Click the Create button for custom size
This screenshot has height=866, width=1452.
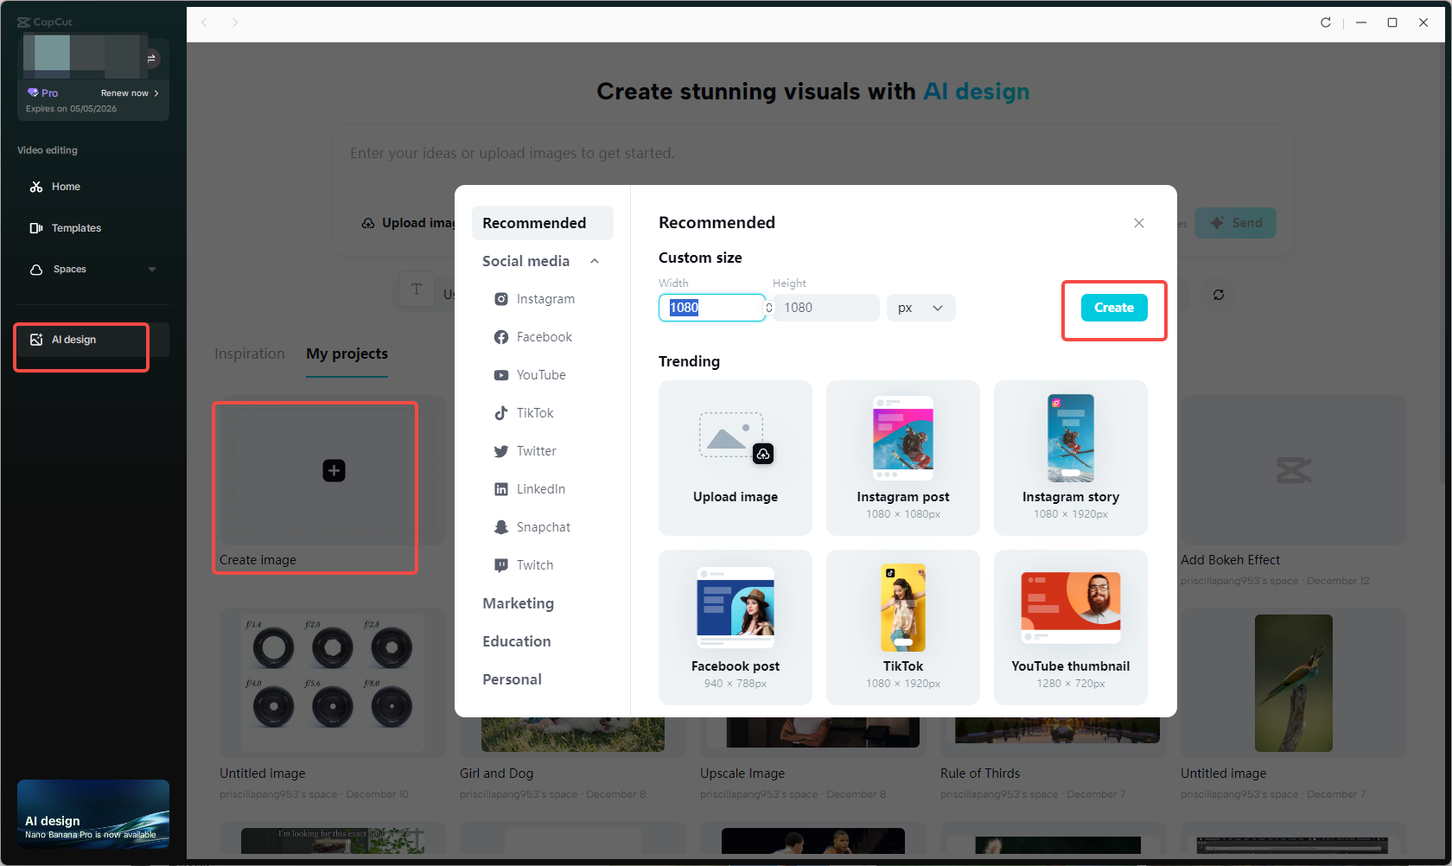(x=1113, y=307)
